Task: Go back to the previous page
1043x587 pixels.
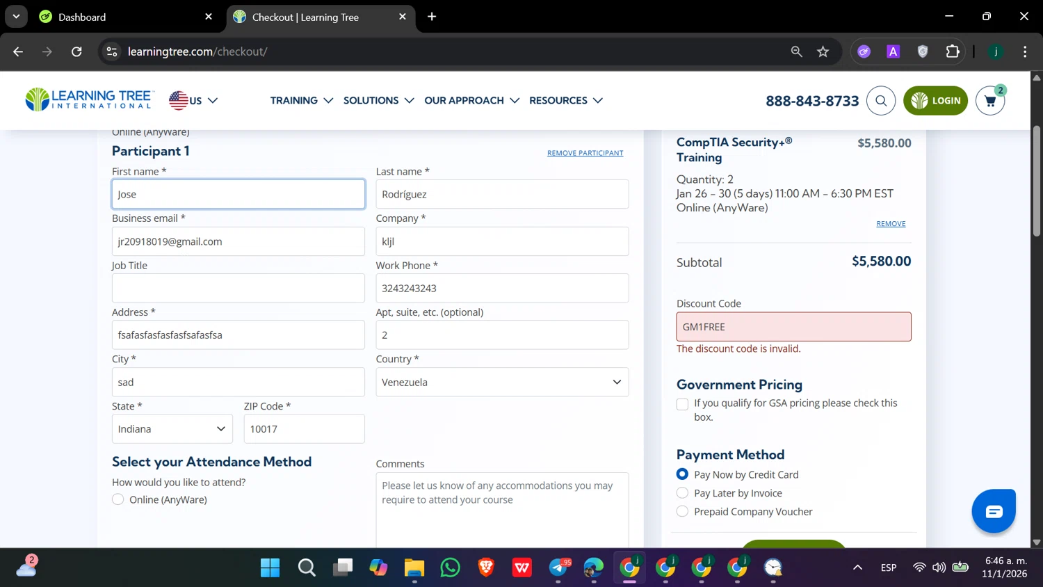Action: [18, 51]
